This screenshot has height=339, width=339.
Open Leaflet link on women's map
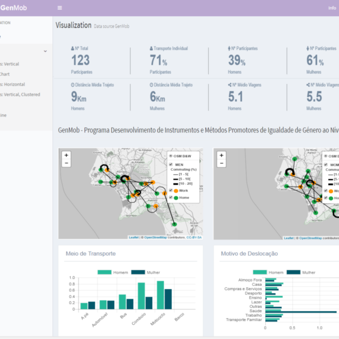click(288, 238)
